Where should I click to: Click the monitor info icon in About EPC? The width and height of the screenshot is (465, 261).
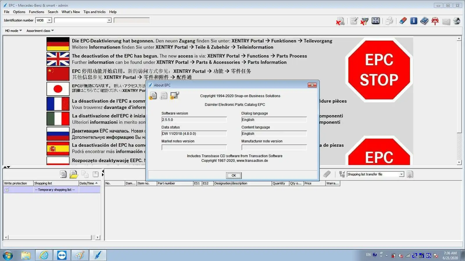coord(175,95)
